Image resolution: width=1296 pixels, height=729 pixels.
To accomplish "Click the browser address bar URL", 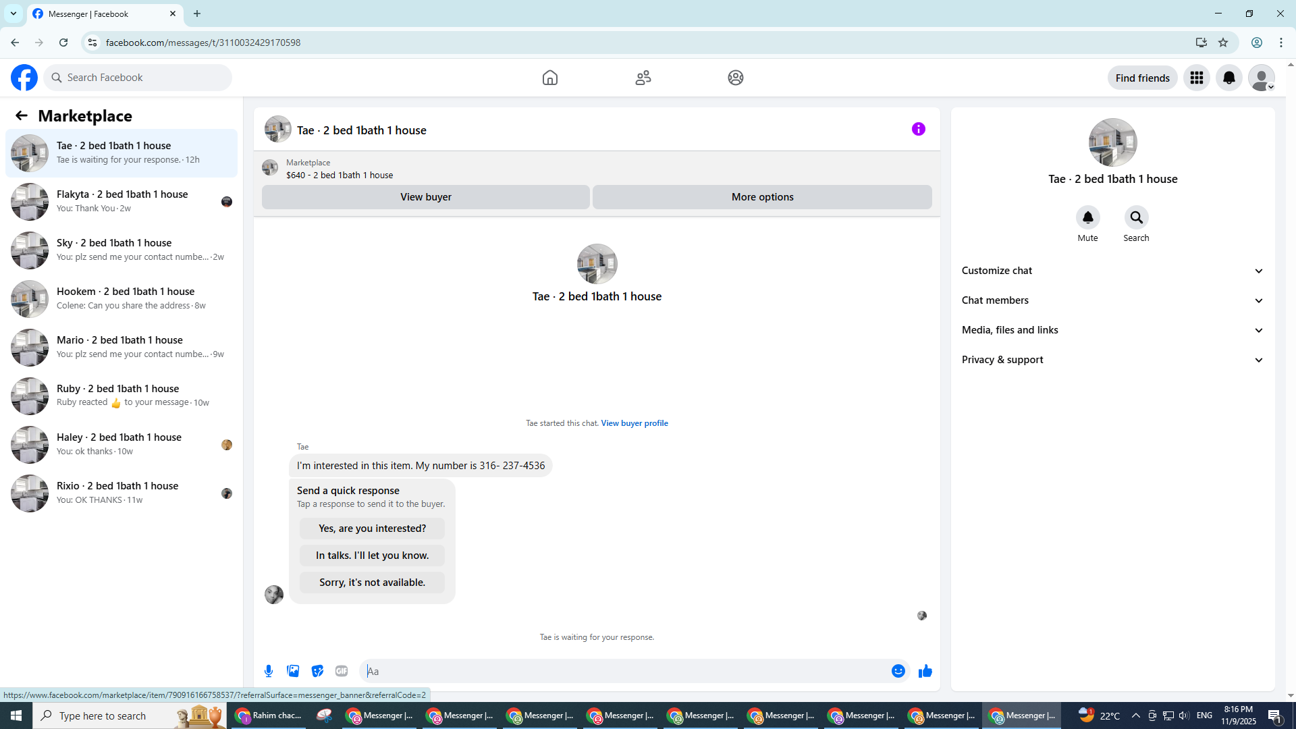I will tap(203, 43).
